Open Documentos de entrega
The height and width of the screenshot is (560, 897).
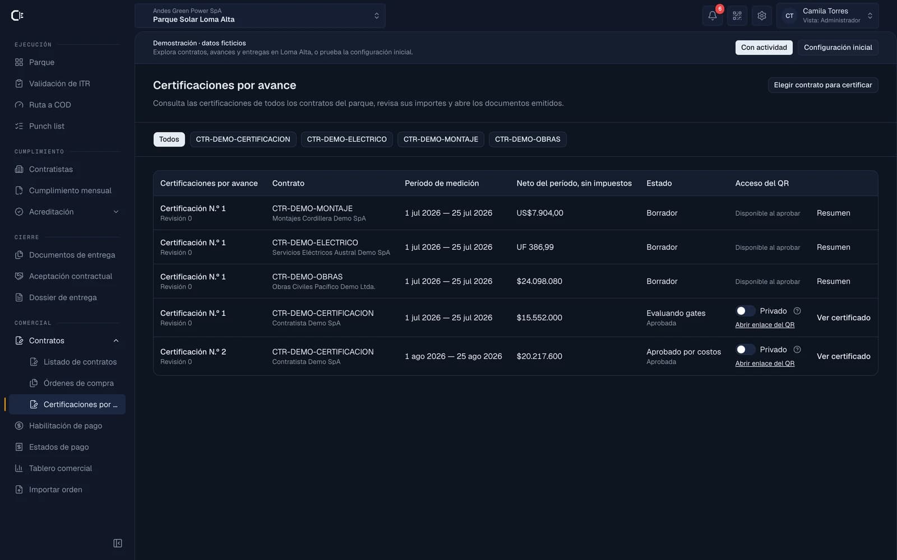pyautogui.click(x=67, y=255)
